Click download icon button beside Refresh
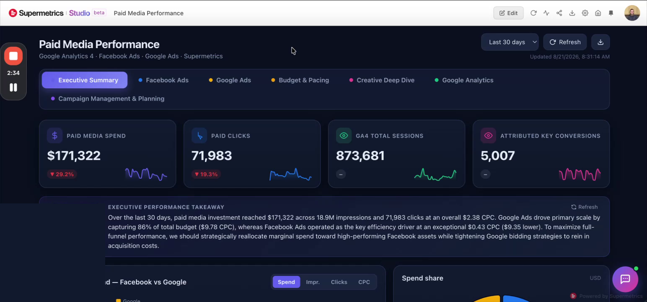Screen dimensions: 647x302 [x=600, y=42]
